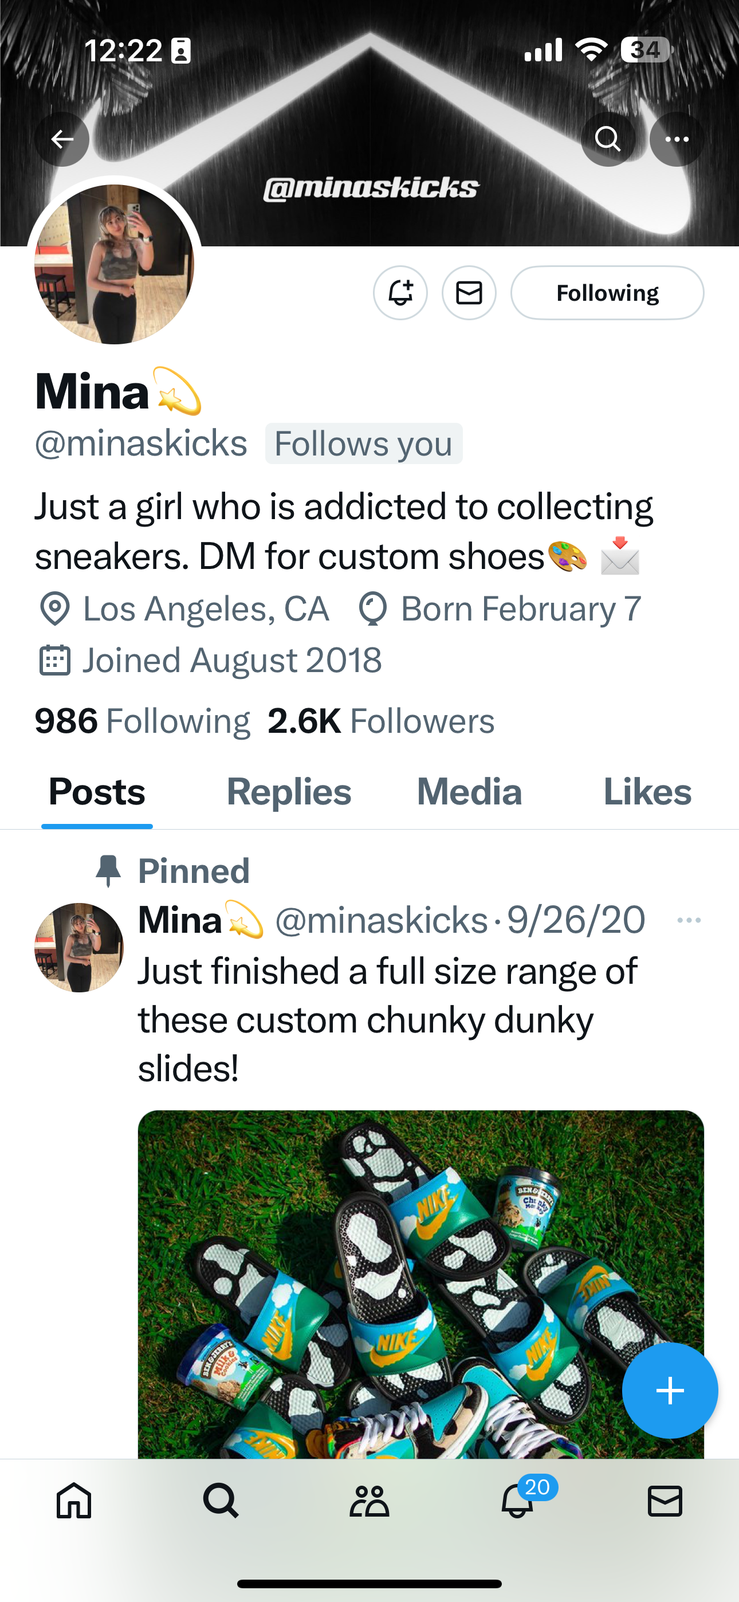The width and height of the screenshot is (739, 1602).
Task: Compose a new post with plus button
Action: pos(669,1391)
